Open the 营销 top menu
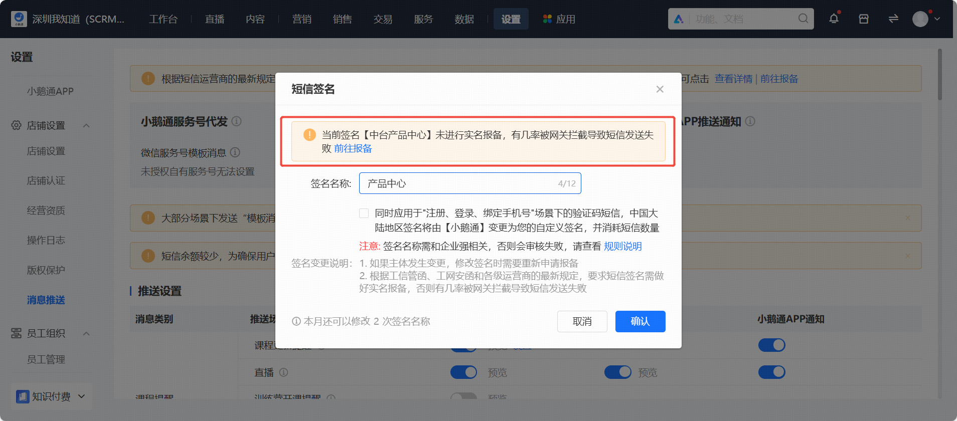 coord(302,19)
